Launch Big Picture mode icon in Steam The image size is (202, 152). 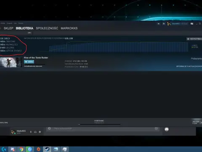pos(192,24)
